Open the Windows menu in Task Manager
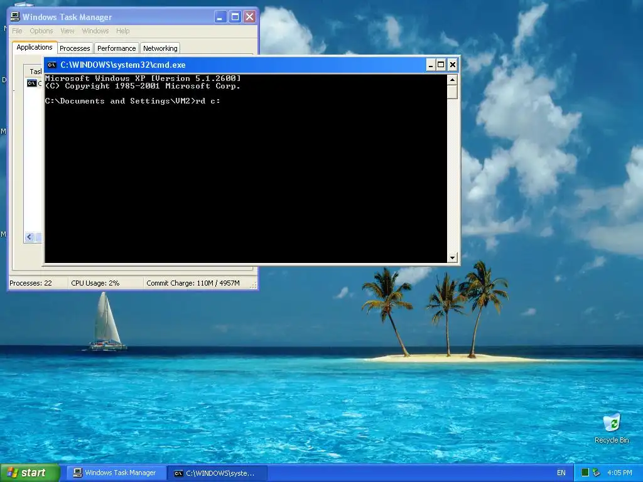This screenshot has height=482, width=643. 95,31
